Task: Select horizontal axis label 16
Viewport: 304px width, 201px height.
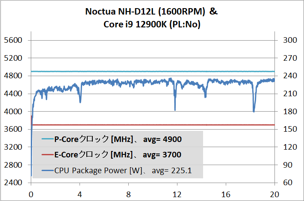Action: pyautogui.click(x=226, y=195)
